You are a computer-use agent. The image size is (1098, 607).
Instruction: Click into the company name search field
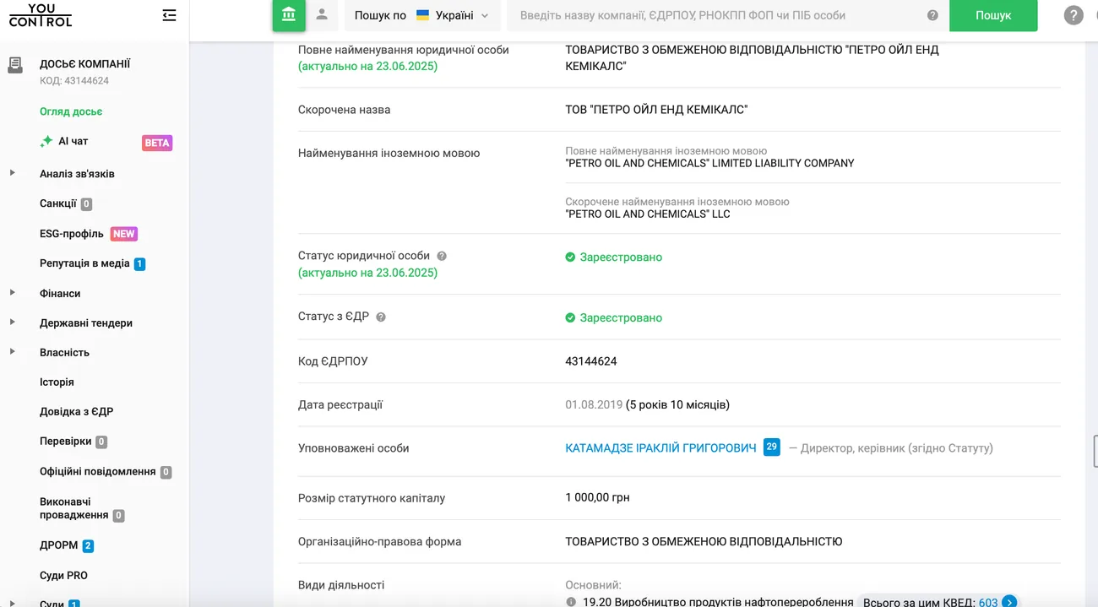tap(718, 15)
